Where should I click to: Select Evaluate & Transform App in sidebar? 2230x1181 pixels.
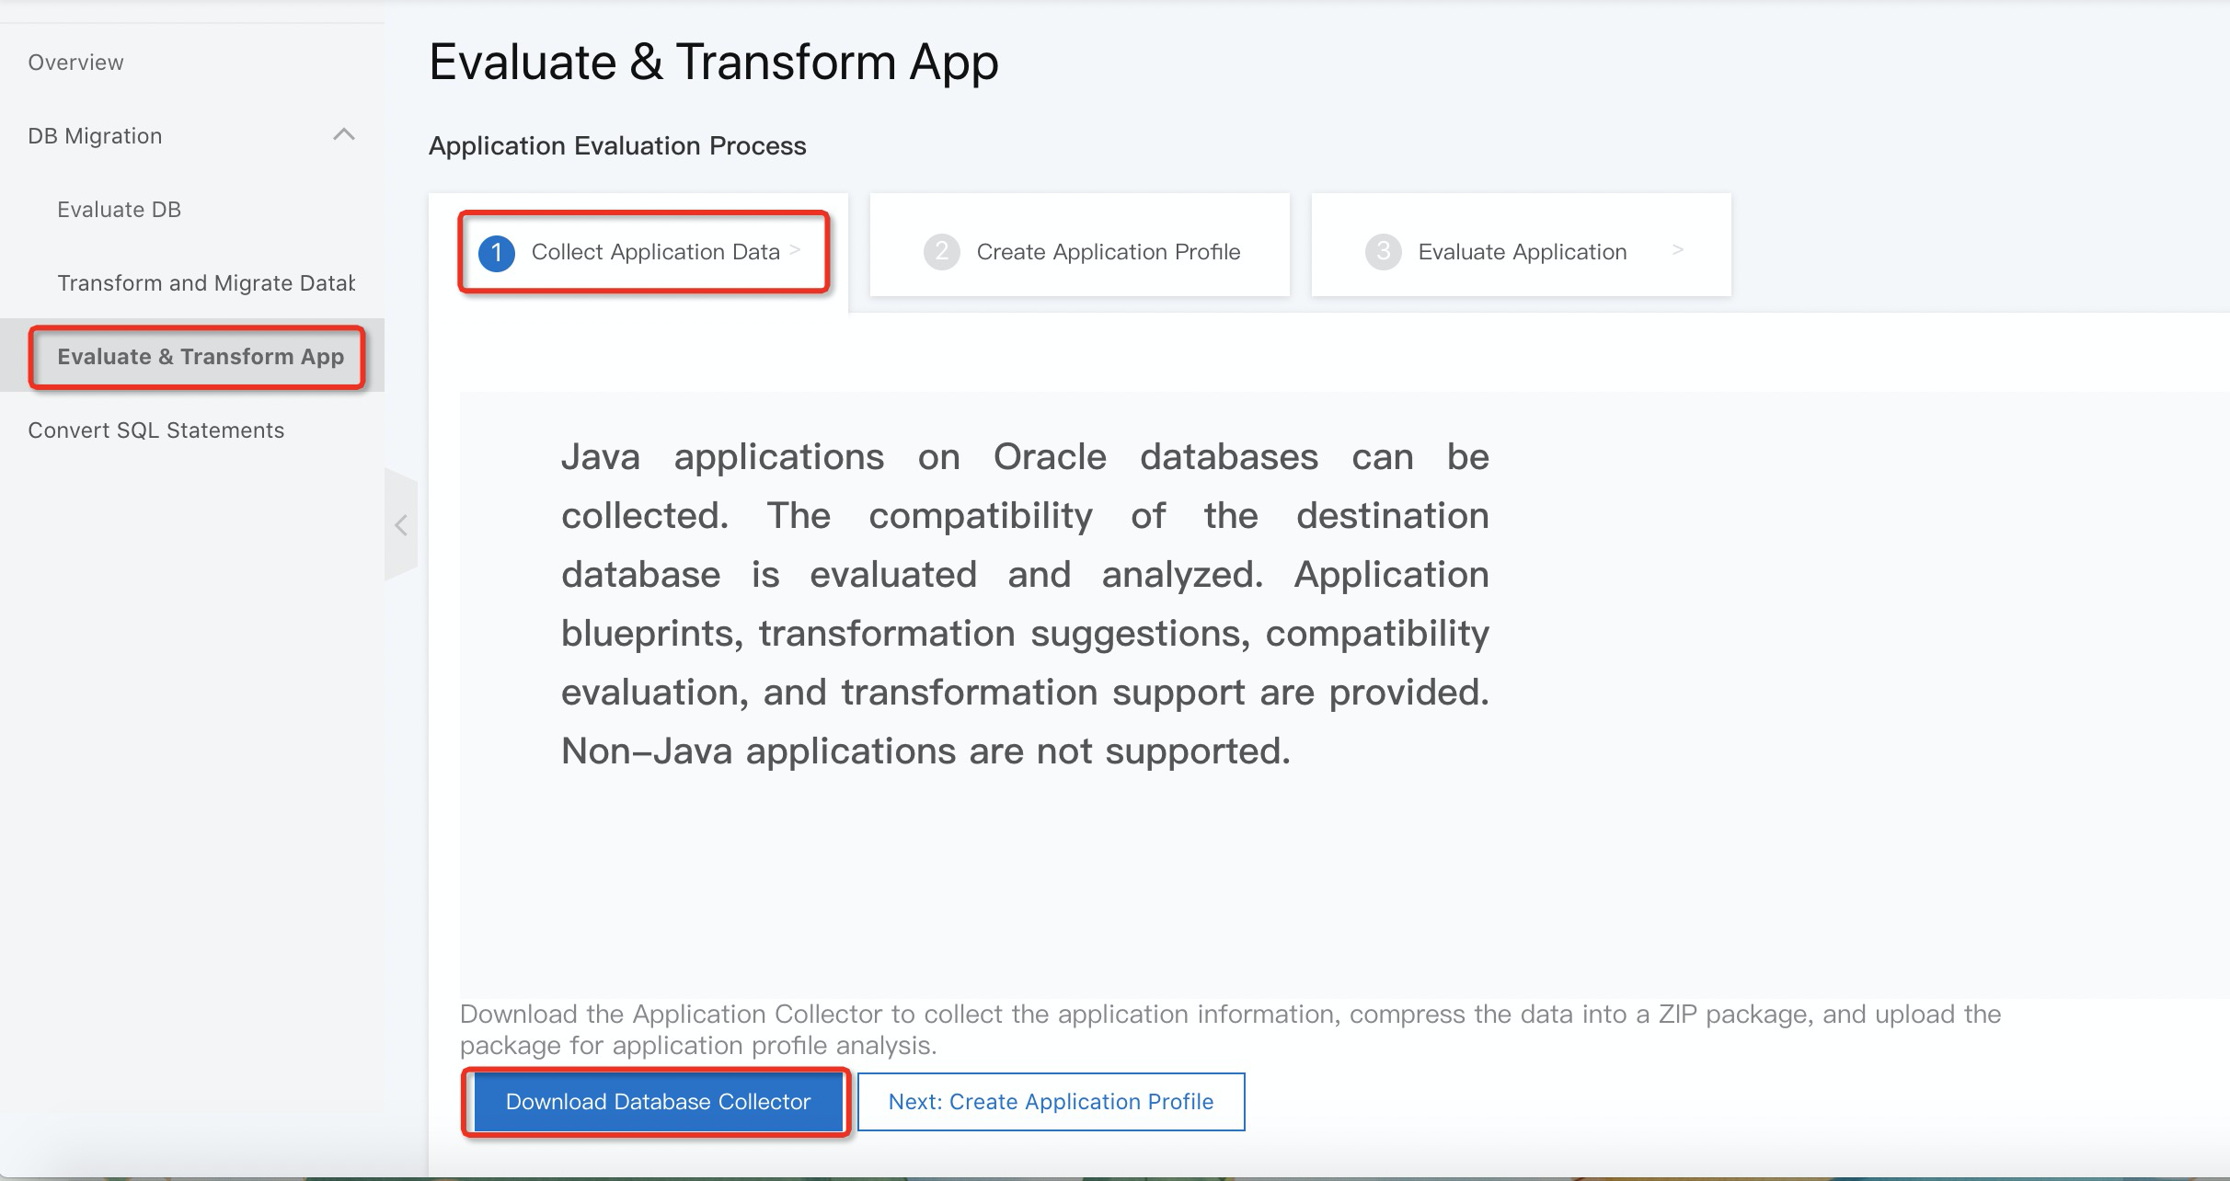[200, 357]
